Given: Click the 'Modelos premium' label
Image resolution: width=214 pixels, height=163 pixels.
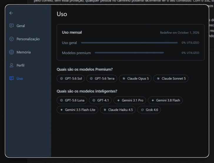Looking at the screenshot, I should pyautogui.click(x=76, y=53).
